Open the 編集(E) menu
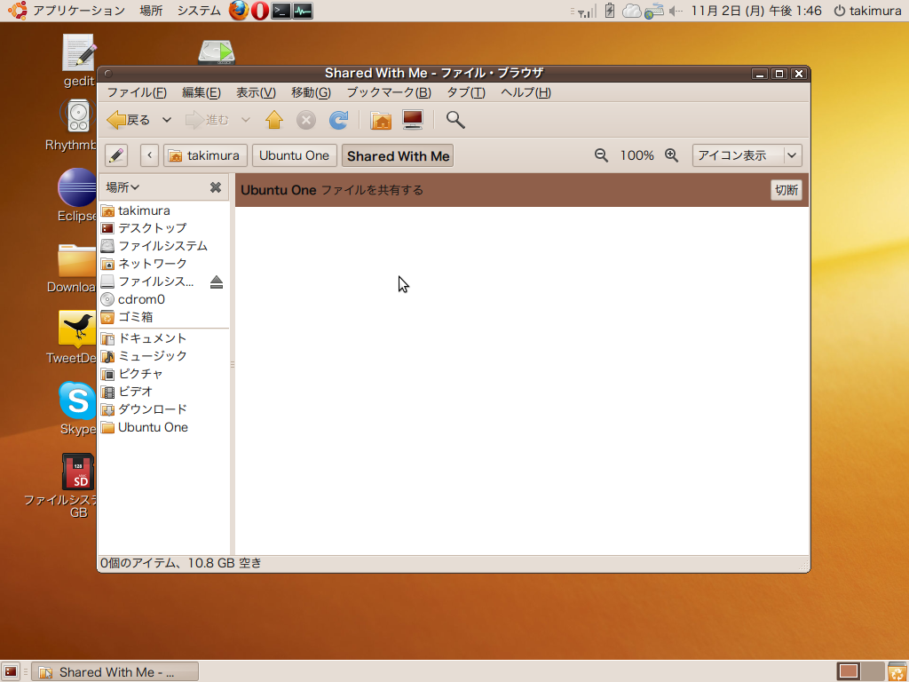 click(x=202, y=92)
